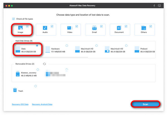Click the Macintosh HD icon with Apple logo
167x115 pixels.
[107, 49]
